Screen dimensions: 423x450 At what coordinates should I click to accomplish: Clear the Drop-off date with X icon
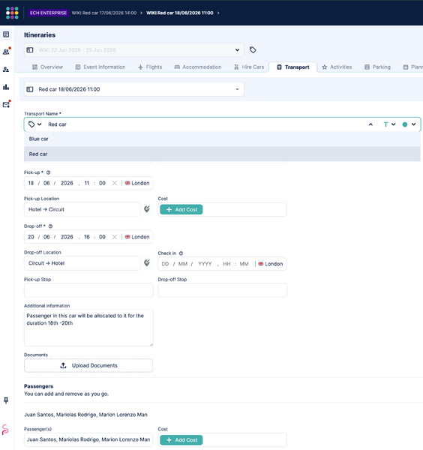[115, 237]
